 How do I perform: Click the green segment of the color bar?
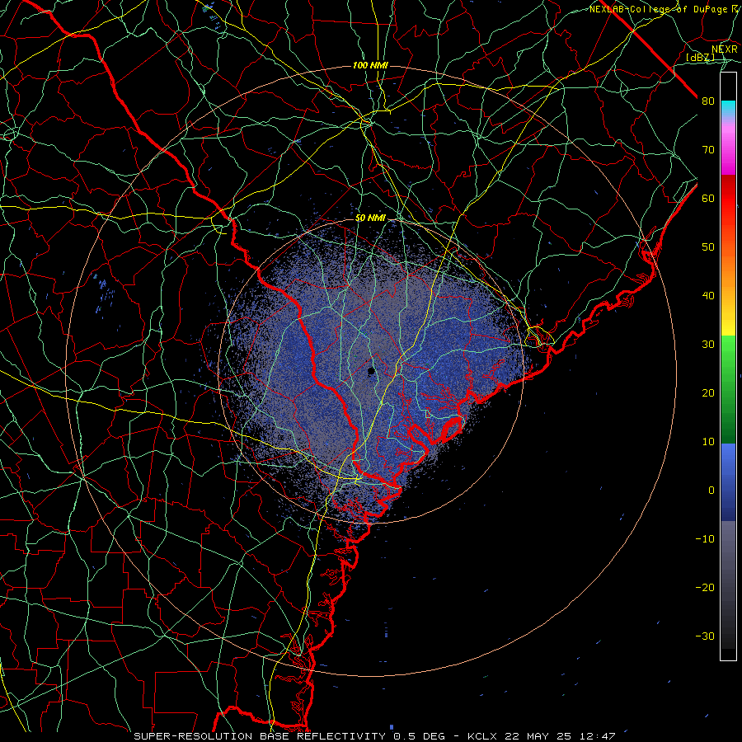click(728, 389)
